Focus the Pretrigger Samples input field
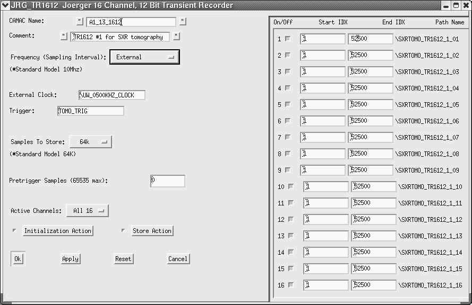Image resolution: width=472 pixels, height=305 pixels. [167, 181]
